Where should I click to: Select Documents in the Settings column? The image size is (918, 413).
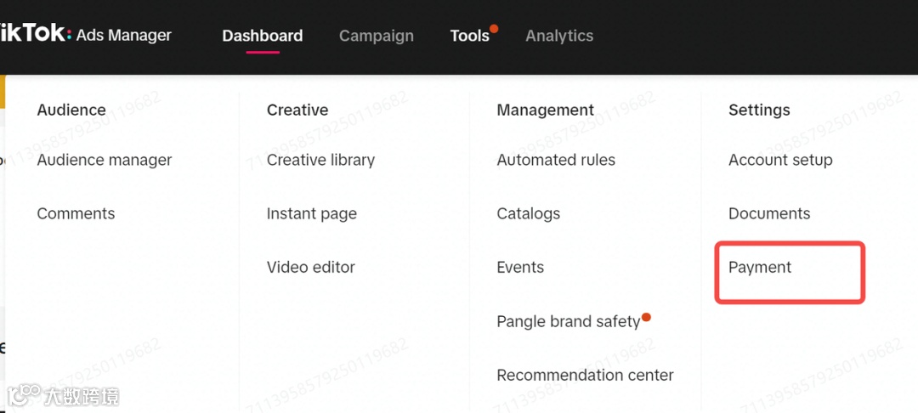coord(769,213)
